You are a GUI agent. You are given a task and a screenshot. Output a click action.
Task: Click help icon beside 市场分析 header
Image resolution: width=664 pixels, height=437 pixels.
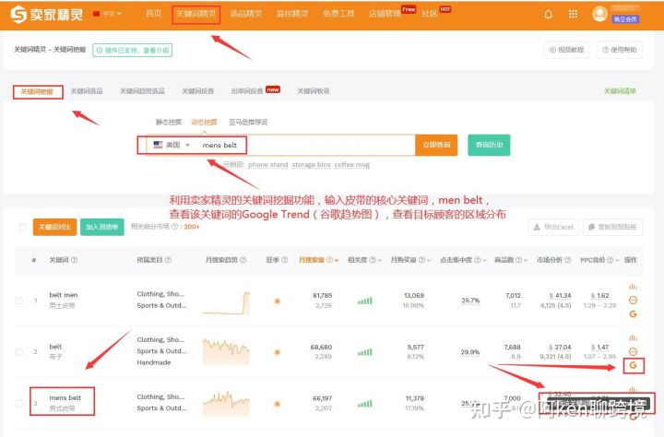[568, 260]
